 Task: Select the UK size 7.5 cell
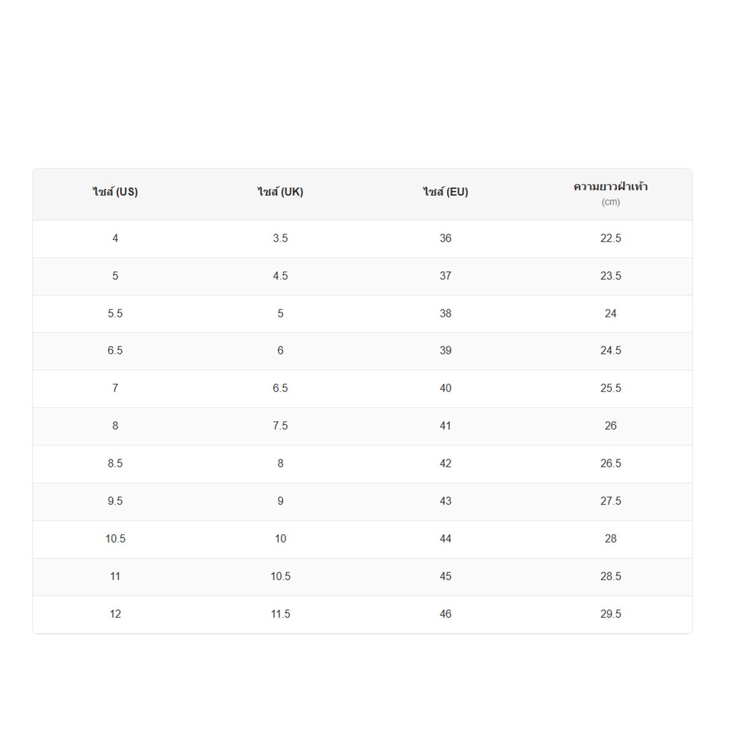pyautogui.click(x=280, y=426)
